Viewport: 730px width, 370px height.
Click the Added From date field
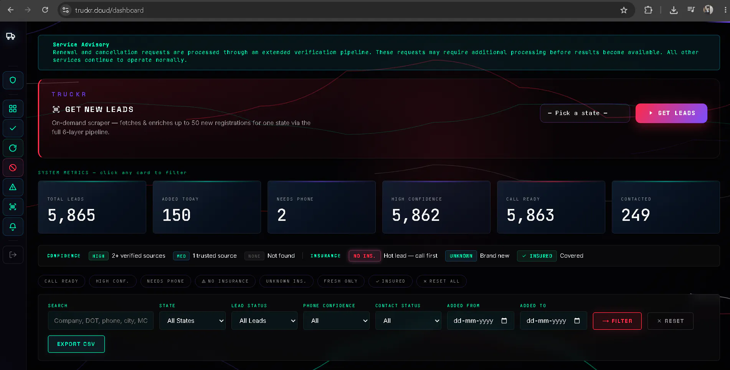tap(481, 321)
